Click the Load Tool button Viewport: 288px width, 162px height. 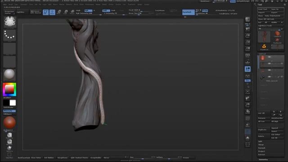264,9
